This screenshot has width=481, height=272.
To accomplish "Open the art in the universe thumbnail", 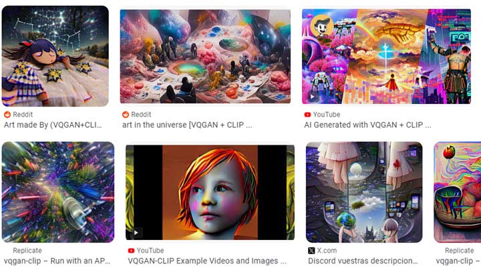I will point(205,56).
